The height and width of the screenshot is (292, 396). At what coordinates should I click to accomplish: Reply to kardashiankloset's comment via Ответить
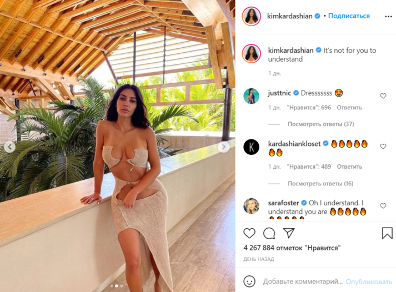point(349,167)
